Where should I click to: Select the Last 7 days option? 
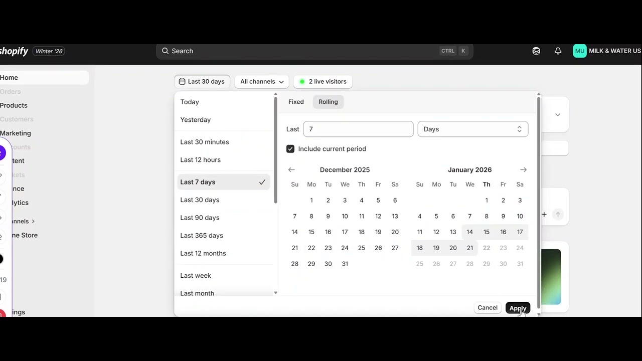tap(223, 182)
